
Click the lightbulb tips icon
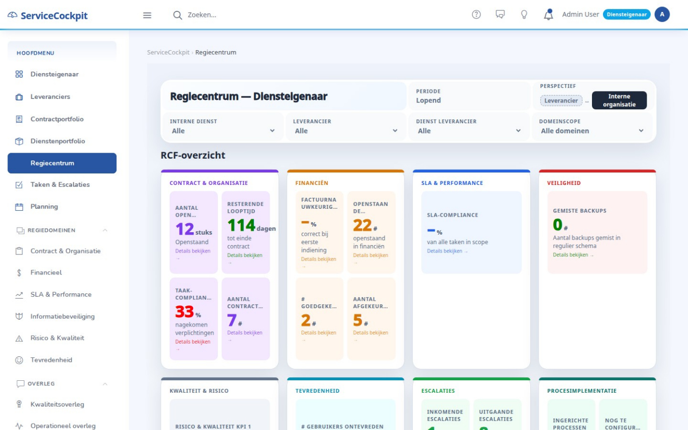pos(524,14)
